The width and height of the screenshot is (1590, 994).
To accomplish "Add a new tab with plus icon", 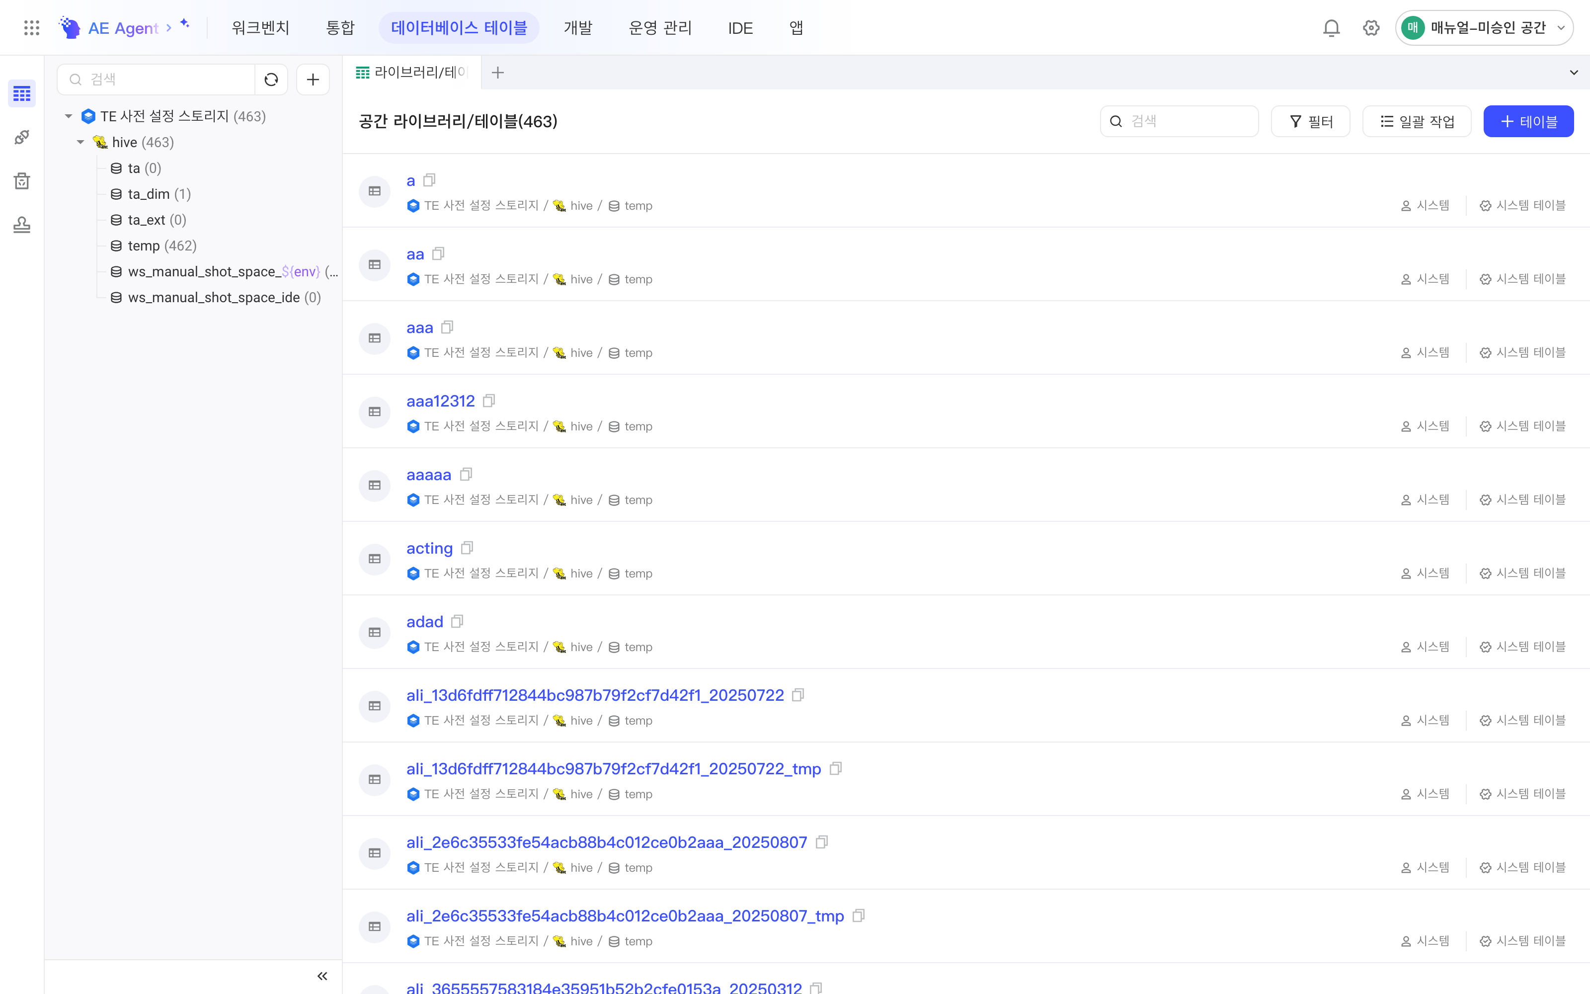I will [x=498, y=73].
